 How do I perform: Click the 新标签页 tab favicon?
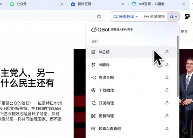point(73,4)
